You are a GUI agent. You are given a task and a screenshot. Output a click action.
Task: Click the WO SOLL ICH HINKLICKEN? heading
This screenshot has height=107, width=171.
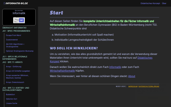point(74,48)
